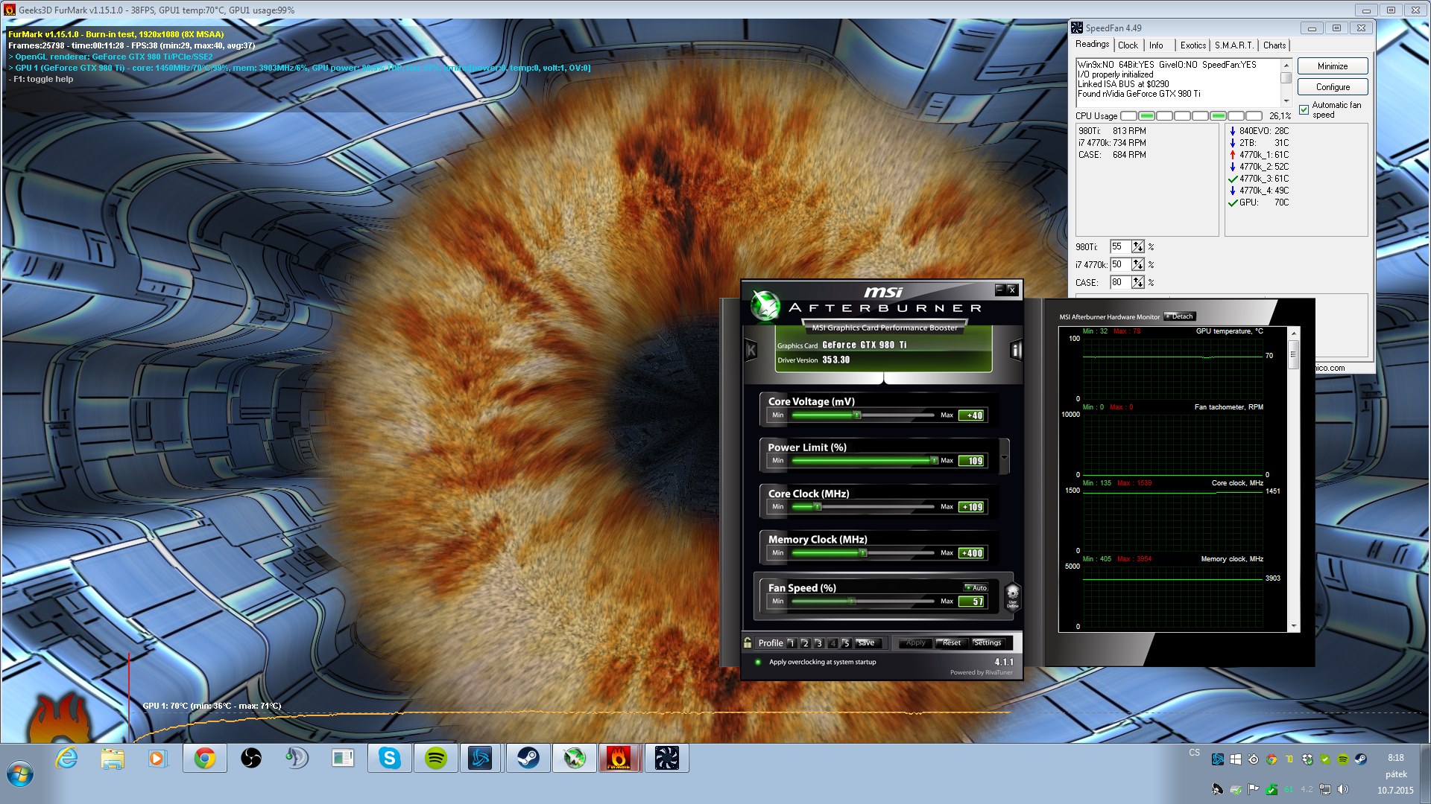Screen dimensions: 1431x804
Task: Switch to the SpeedFan Clock tab
Action: pos(1128,45)
